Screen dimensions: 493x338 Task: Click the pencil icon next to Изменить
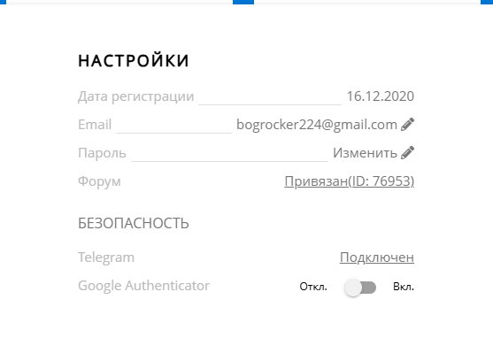point(407,152)
